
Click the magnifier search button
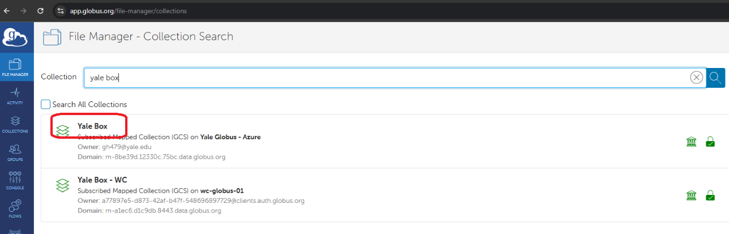click(715, 78)
